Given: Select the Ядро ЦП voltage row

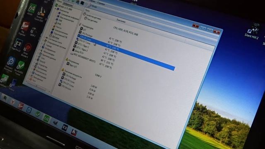Looking at the screenshot, I should (72, 65).
